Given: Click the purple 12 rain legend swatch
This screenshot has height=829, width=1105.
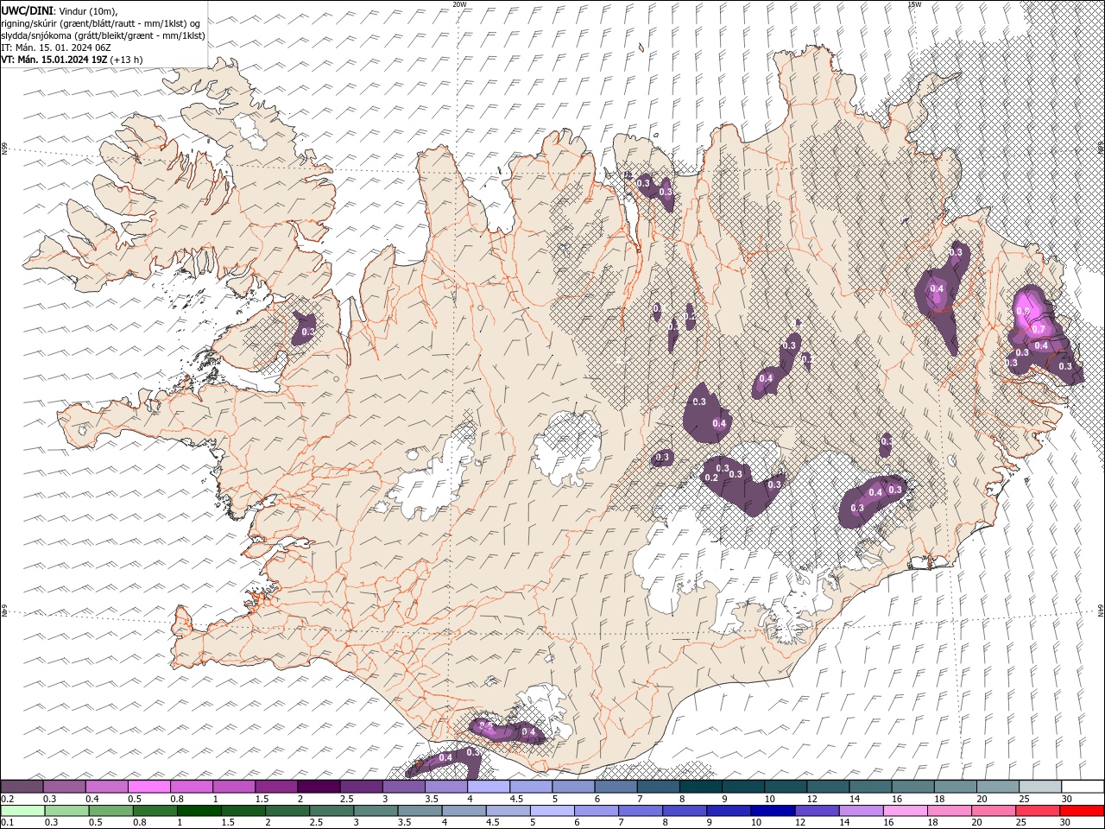Looking at the screenshot, I should pyautogui.click(x=816, y=811).
